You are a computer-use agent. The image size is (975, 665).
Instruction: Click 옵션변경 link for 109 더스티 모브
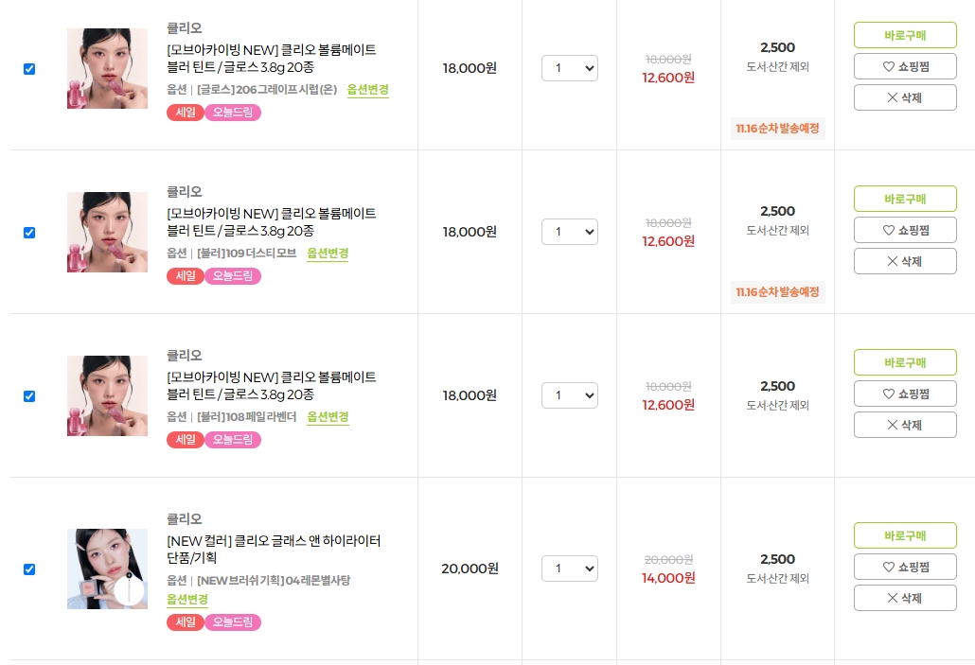click(328, 254)
